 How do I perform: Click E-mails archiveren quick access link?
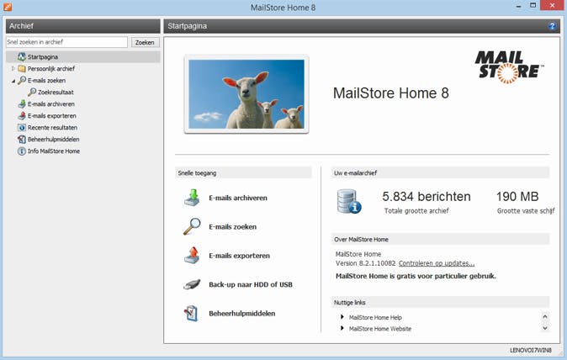click(x=238, y=198)
